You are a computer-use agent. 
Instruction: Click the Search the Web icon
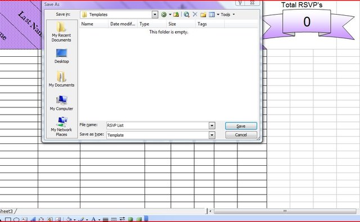[187, 15]
